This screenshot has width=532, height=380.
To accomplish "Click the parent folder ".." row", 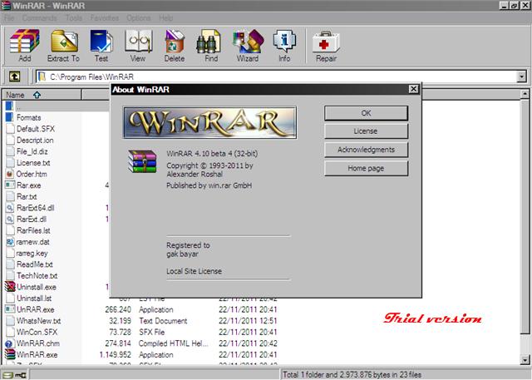I will click(57, 106).
